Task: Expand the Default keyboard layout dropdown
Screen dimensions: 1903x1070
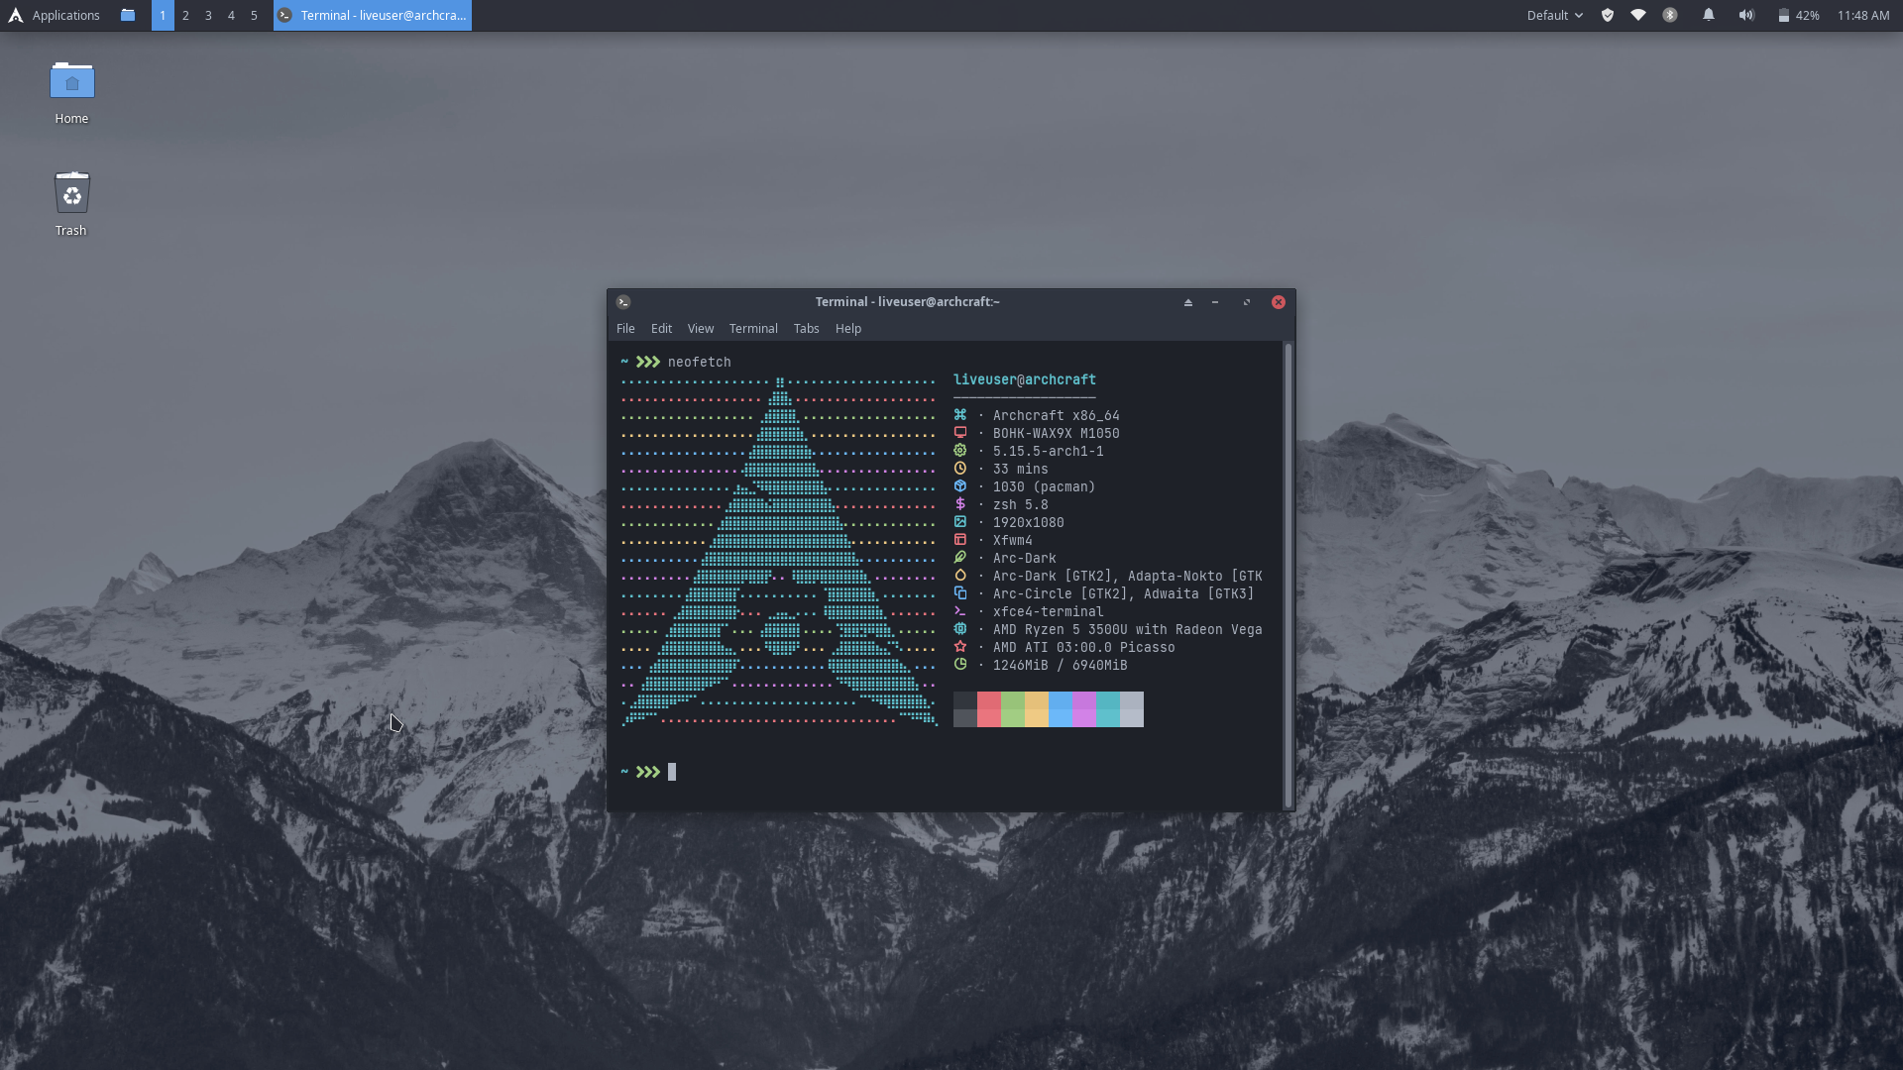Action: click(x=1554, y=15)
